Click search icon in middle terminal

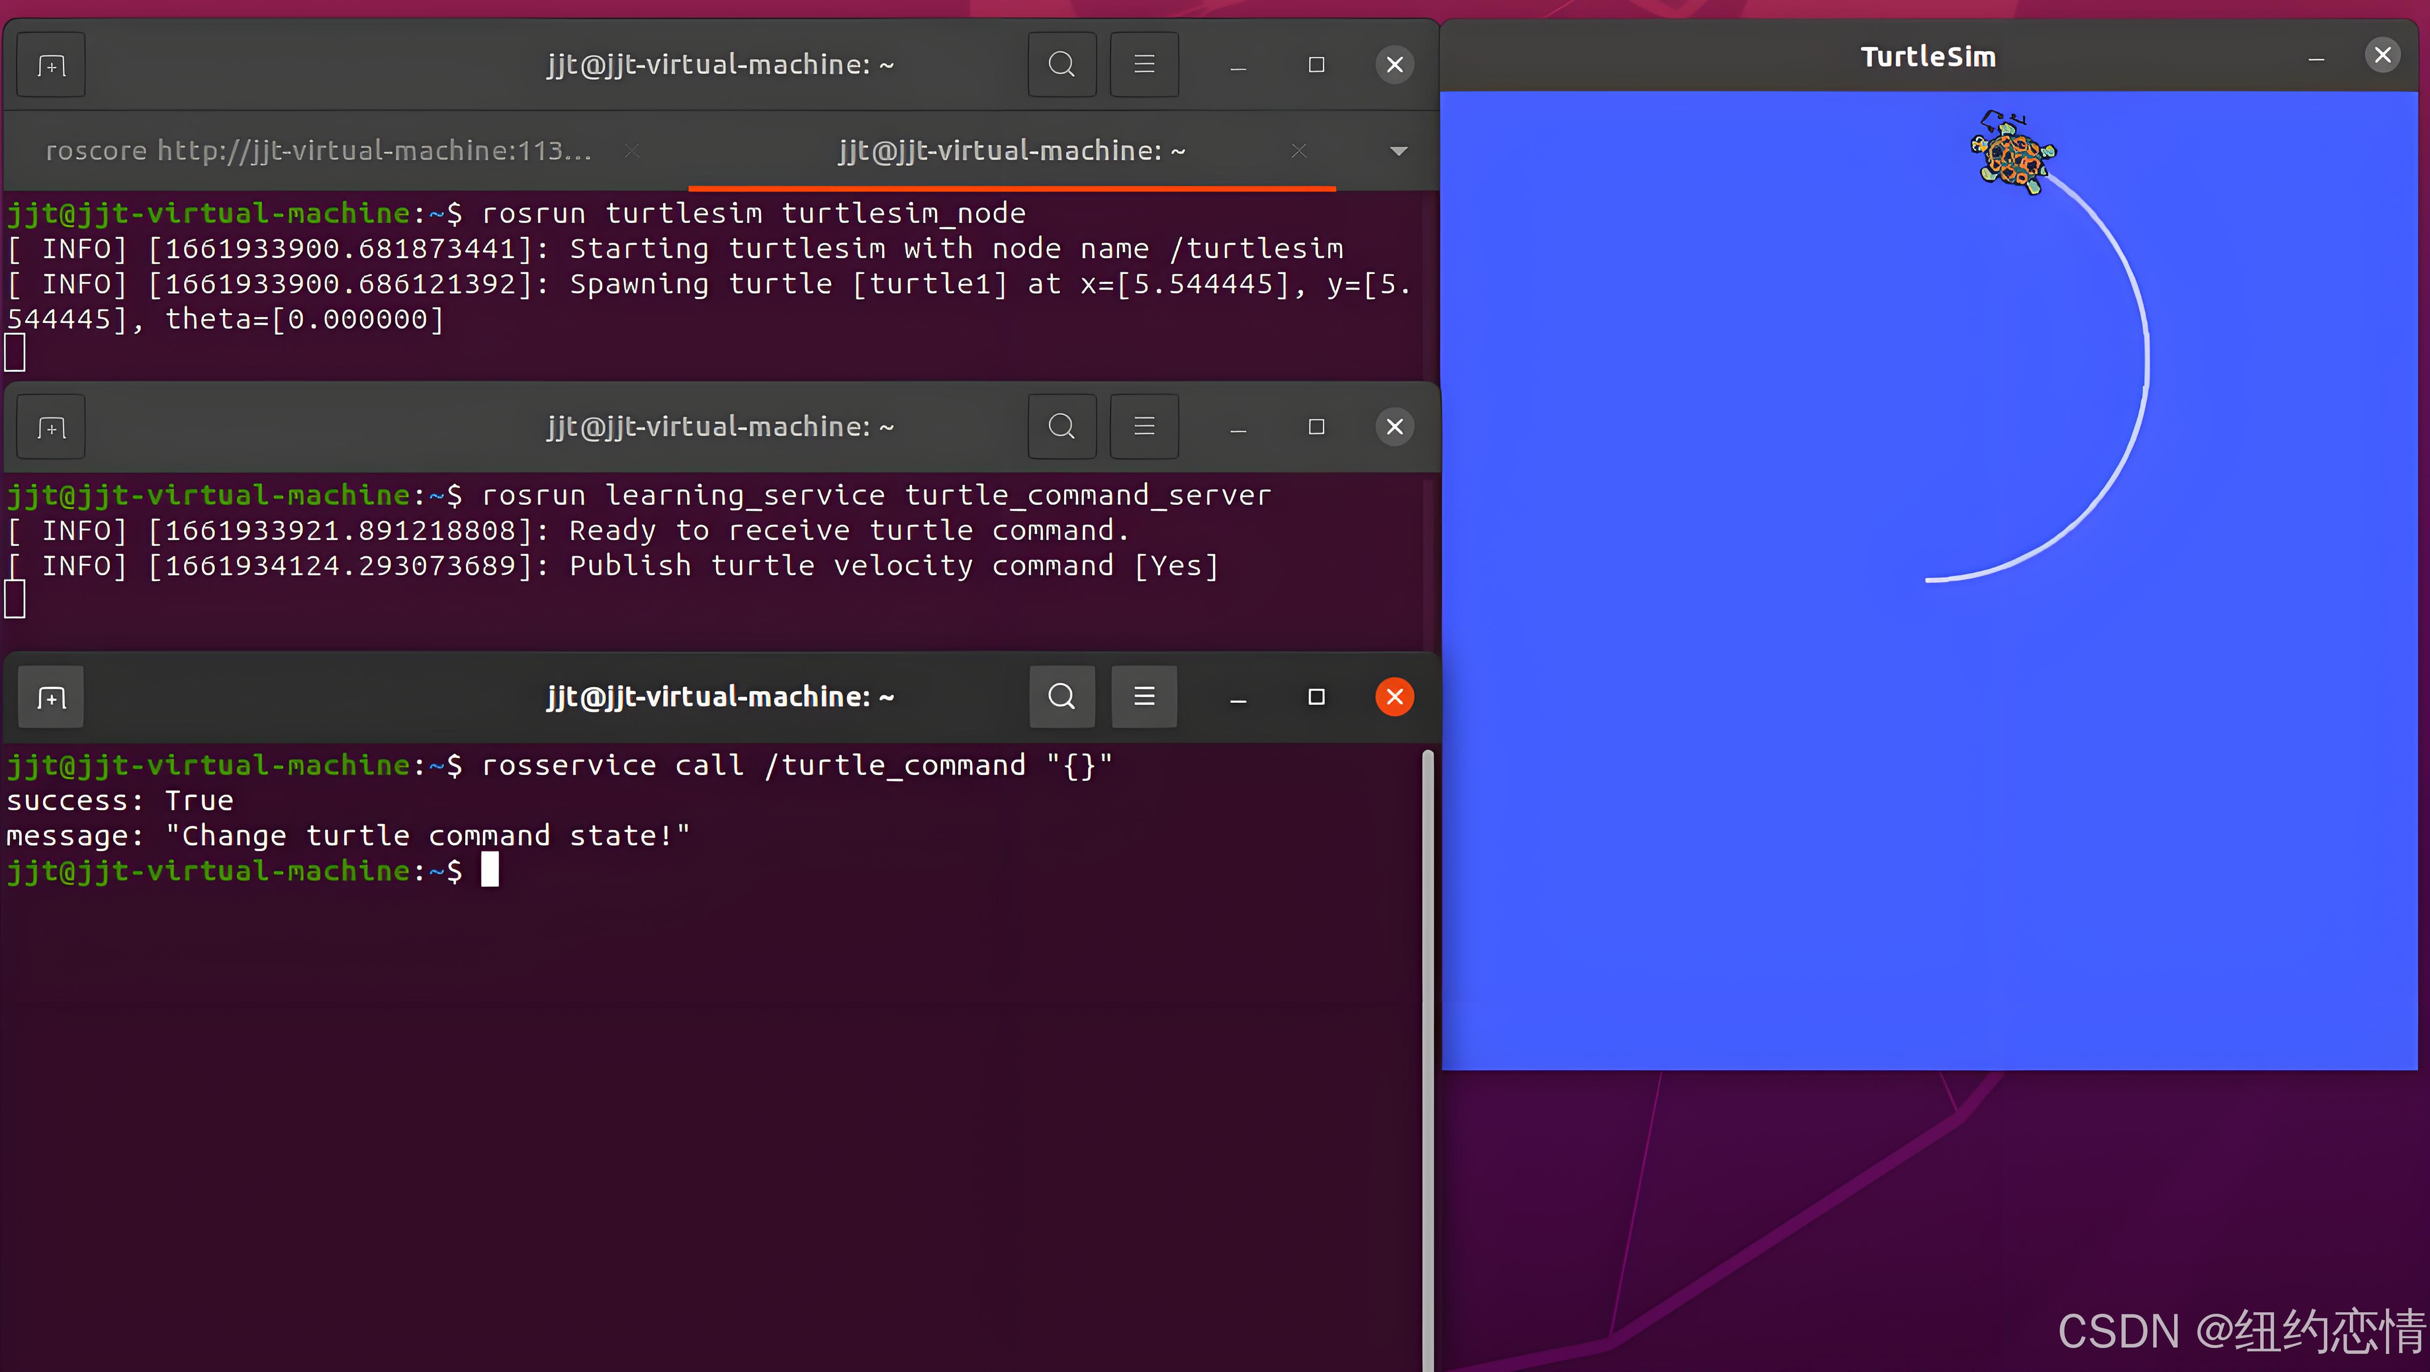1061,428
